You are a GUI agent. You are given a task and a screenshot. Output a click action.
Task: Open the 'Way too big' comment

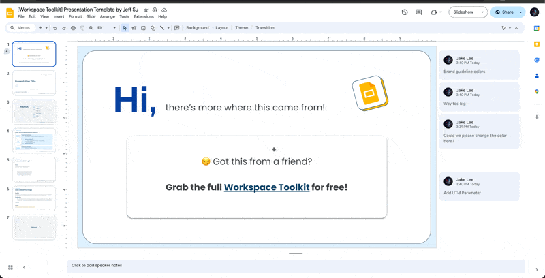(x=480, y=97)
